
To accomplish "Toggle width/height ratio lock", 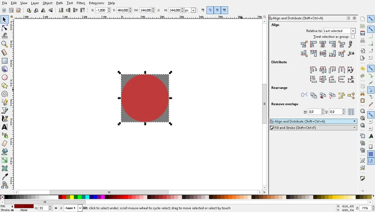I will (158, 10).
